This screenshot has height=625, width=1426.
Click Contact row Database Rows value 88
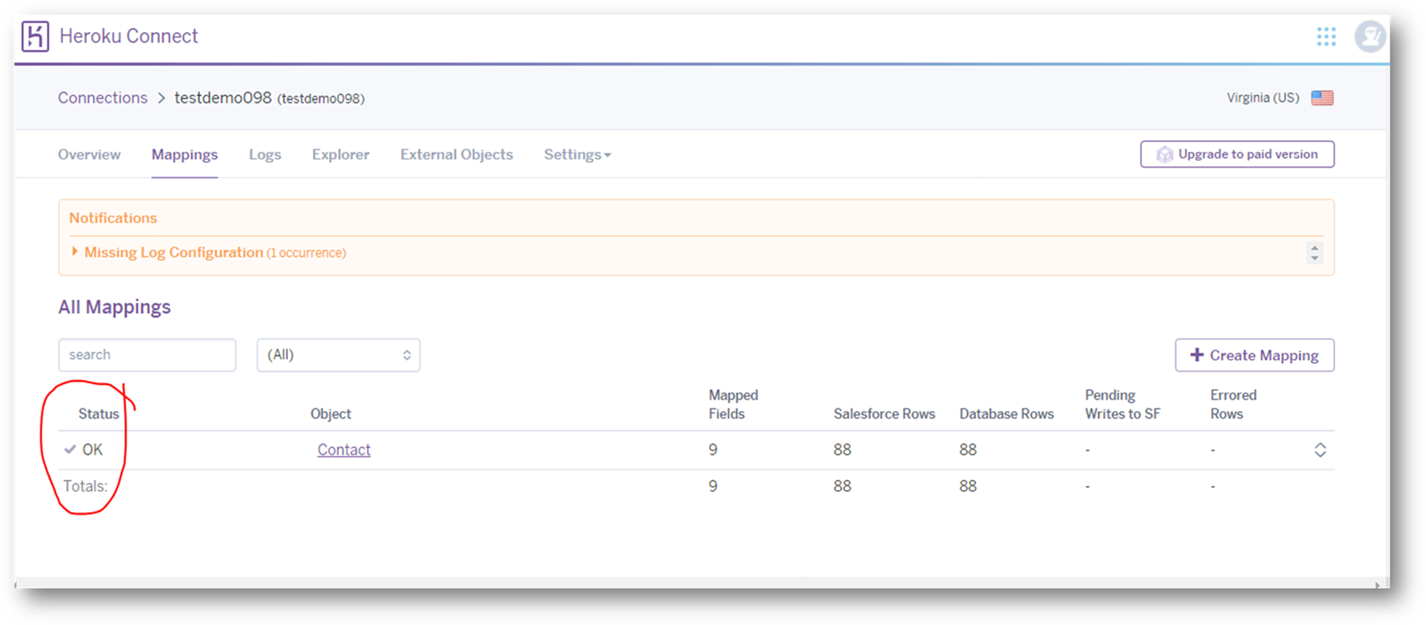(967, 450)
